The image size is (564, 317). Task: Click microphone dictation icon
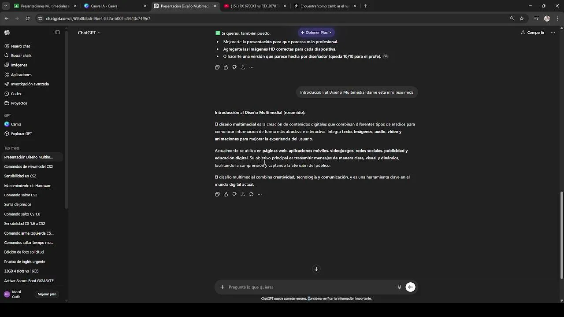click(399, 287)
